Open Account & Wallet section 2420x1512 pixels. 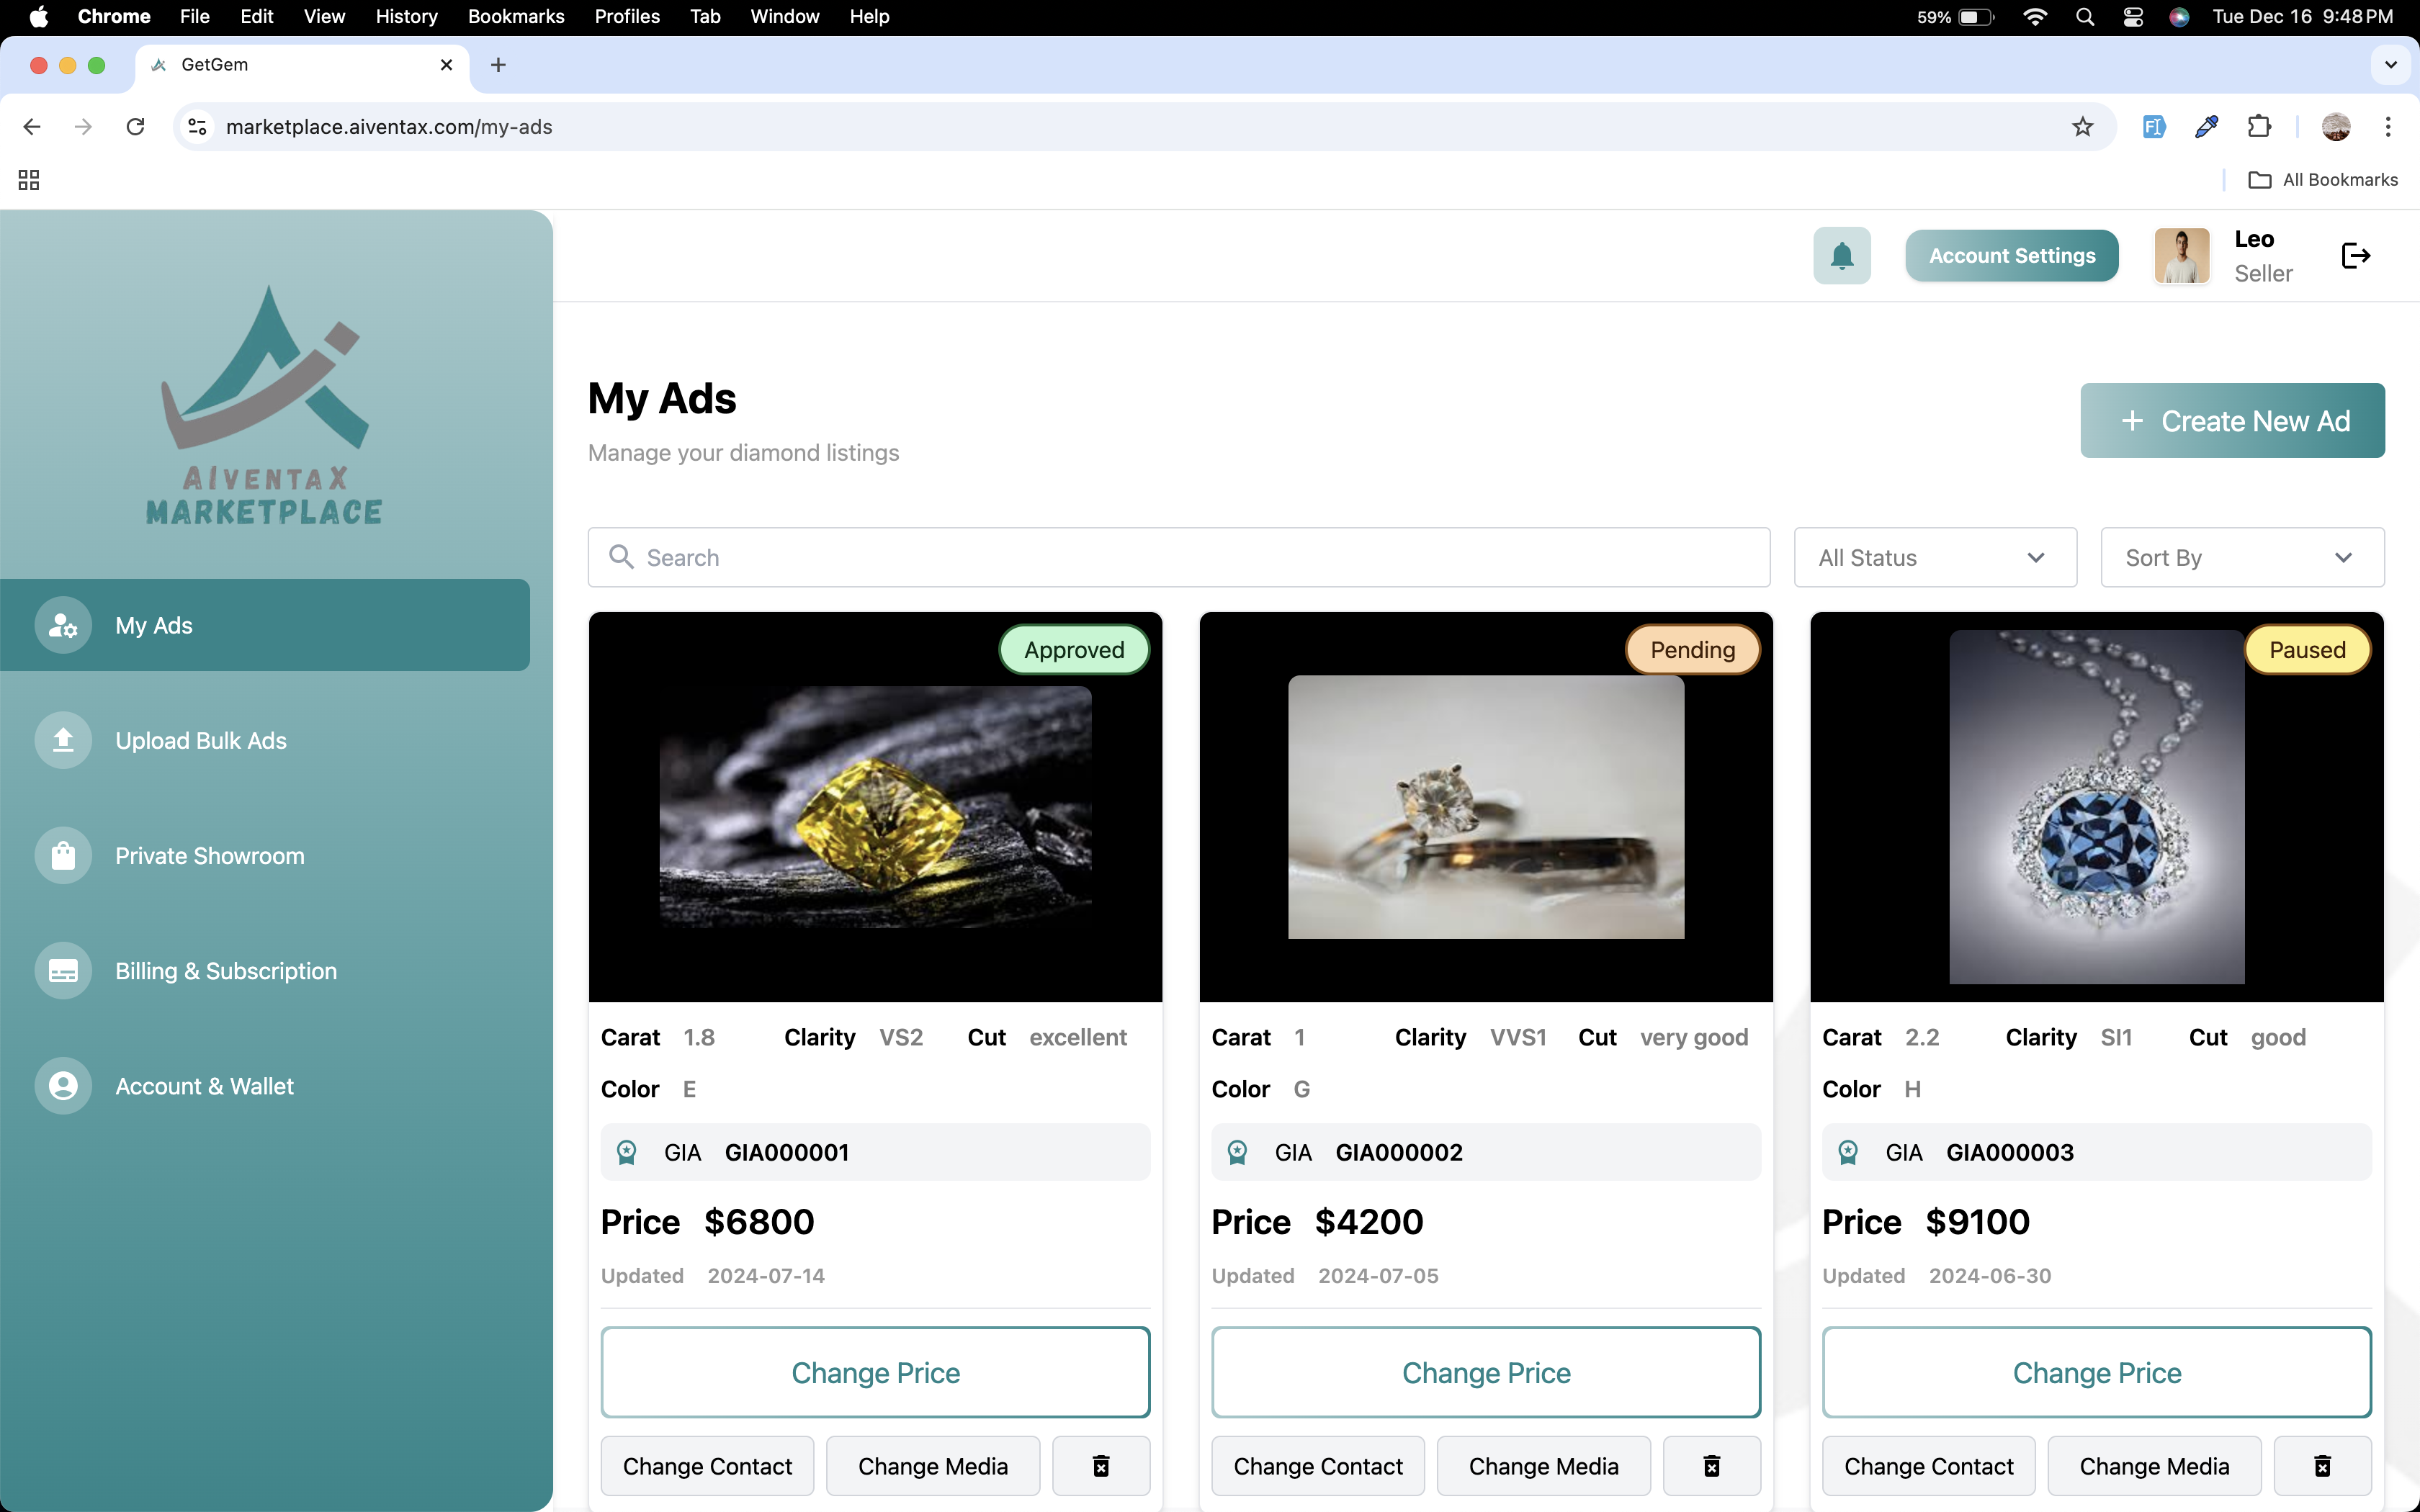click(204, 1086)
